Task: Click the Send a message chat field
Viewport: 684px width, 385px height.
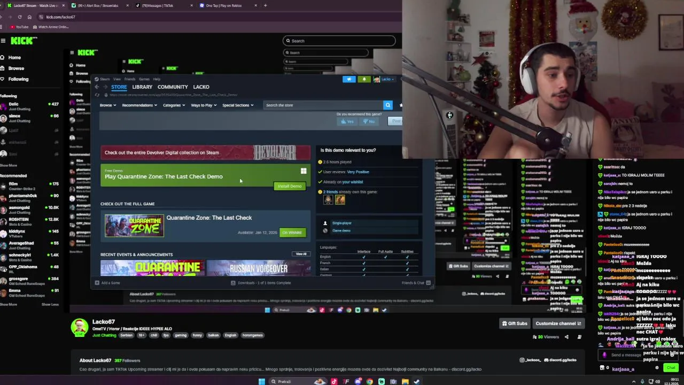Action: 634,355
